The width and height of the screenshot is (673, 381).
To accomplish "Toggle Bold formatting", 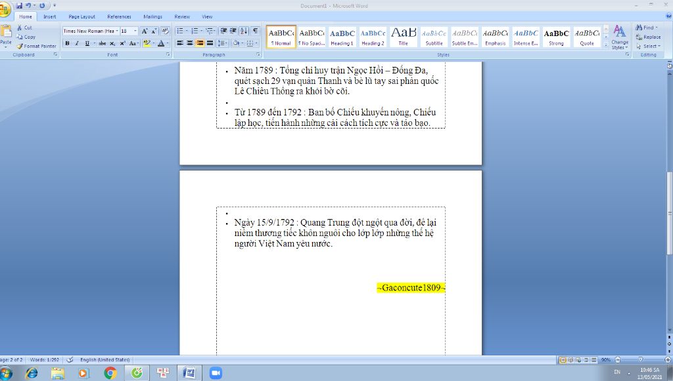I will [x=68, y=43].
